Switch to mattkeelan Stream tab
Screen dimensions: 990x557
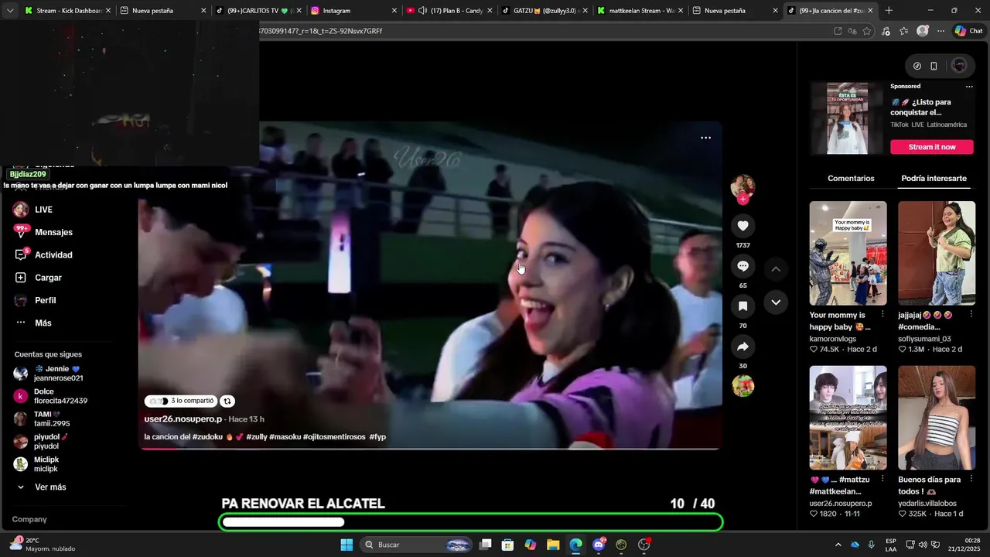[641, 11]
